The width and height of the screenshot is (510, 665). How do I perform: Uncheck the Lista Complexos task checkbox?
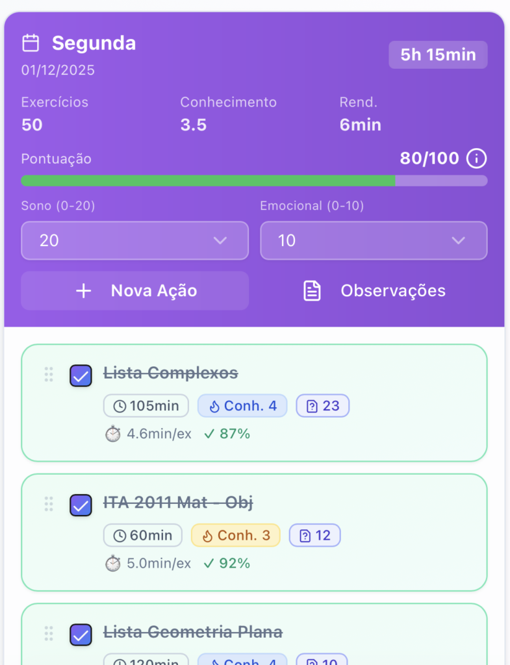click(81, 375)
